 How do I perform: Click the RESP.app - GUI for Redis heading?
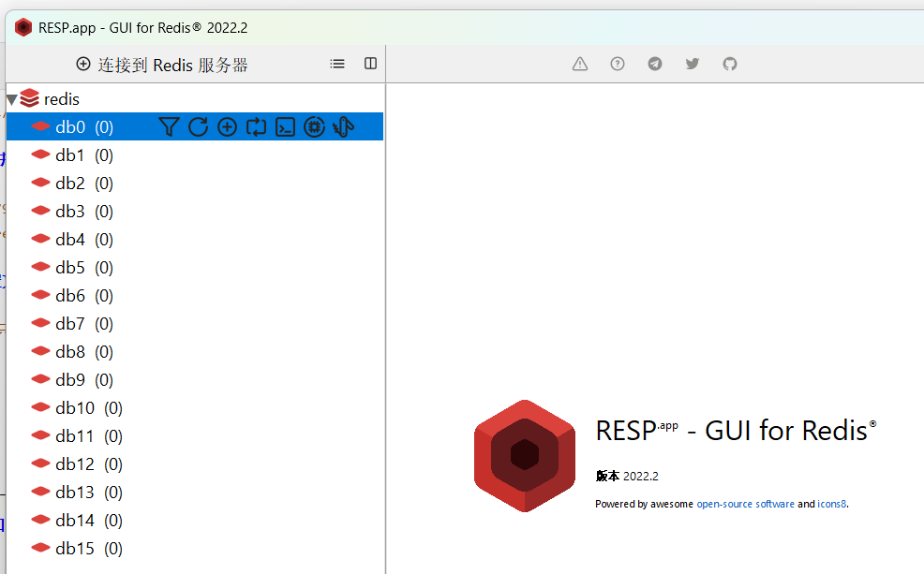(x=736, y=431)
